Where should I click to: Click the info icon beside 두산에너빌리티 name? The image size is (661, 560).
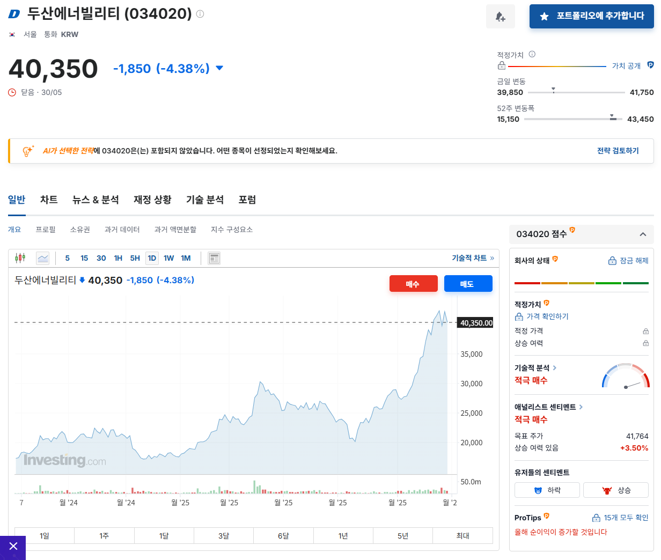point(199,14)
